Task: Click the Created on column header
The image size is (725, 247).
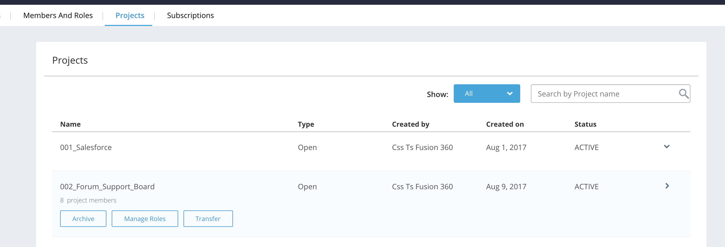Action: [x=505, y=124]
